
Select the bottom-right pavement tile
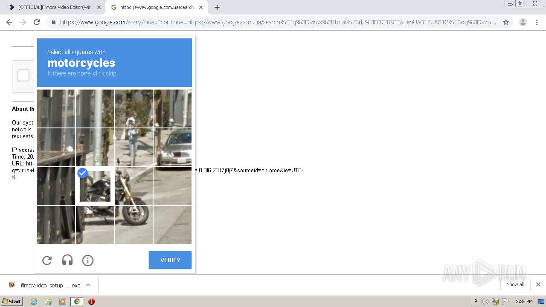[172, 225]
